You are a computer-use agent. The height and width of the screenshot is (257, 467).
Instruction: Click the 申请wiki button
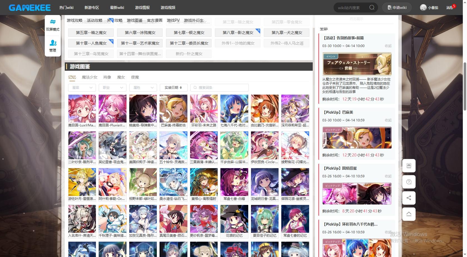[x=397, y=8]
